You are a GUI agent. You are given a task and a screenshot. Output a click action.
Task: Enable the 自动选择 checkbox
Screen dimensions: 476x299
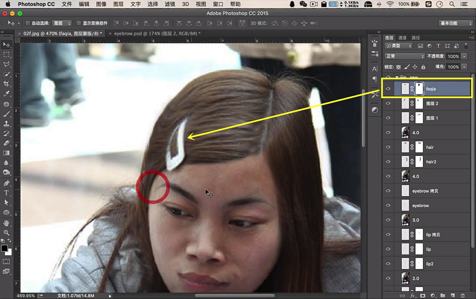click(28, 23)
